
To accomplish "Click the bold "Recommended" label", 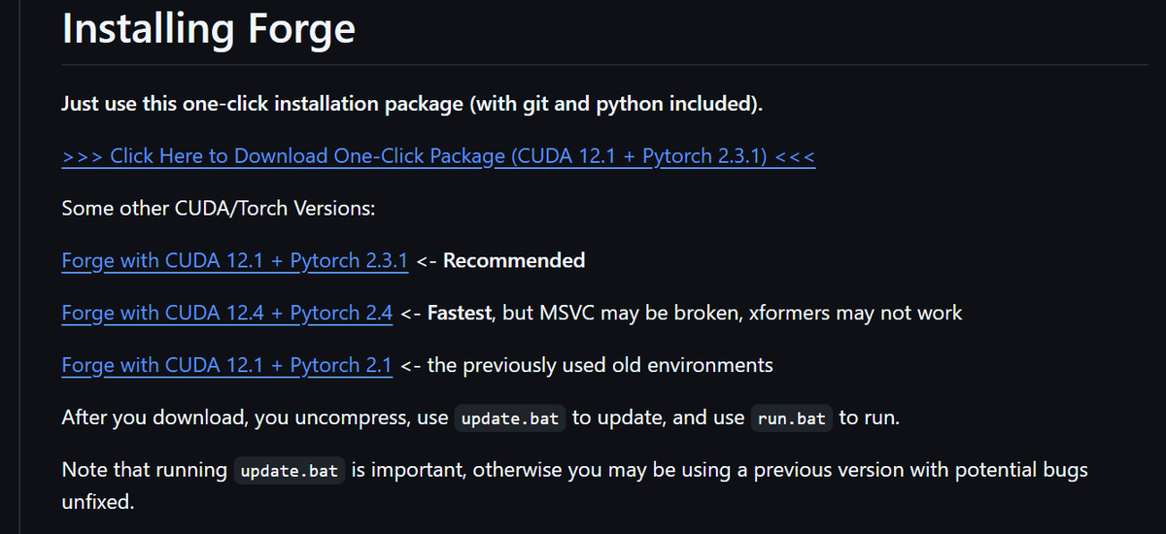I will click(514, 260).
